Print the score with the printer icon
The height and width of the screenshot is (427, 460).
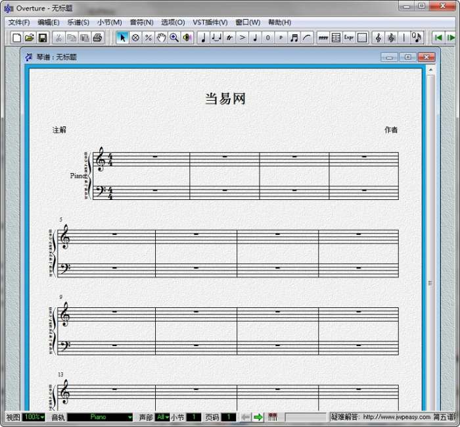click(97, 38)
